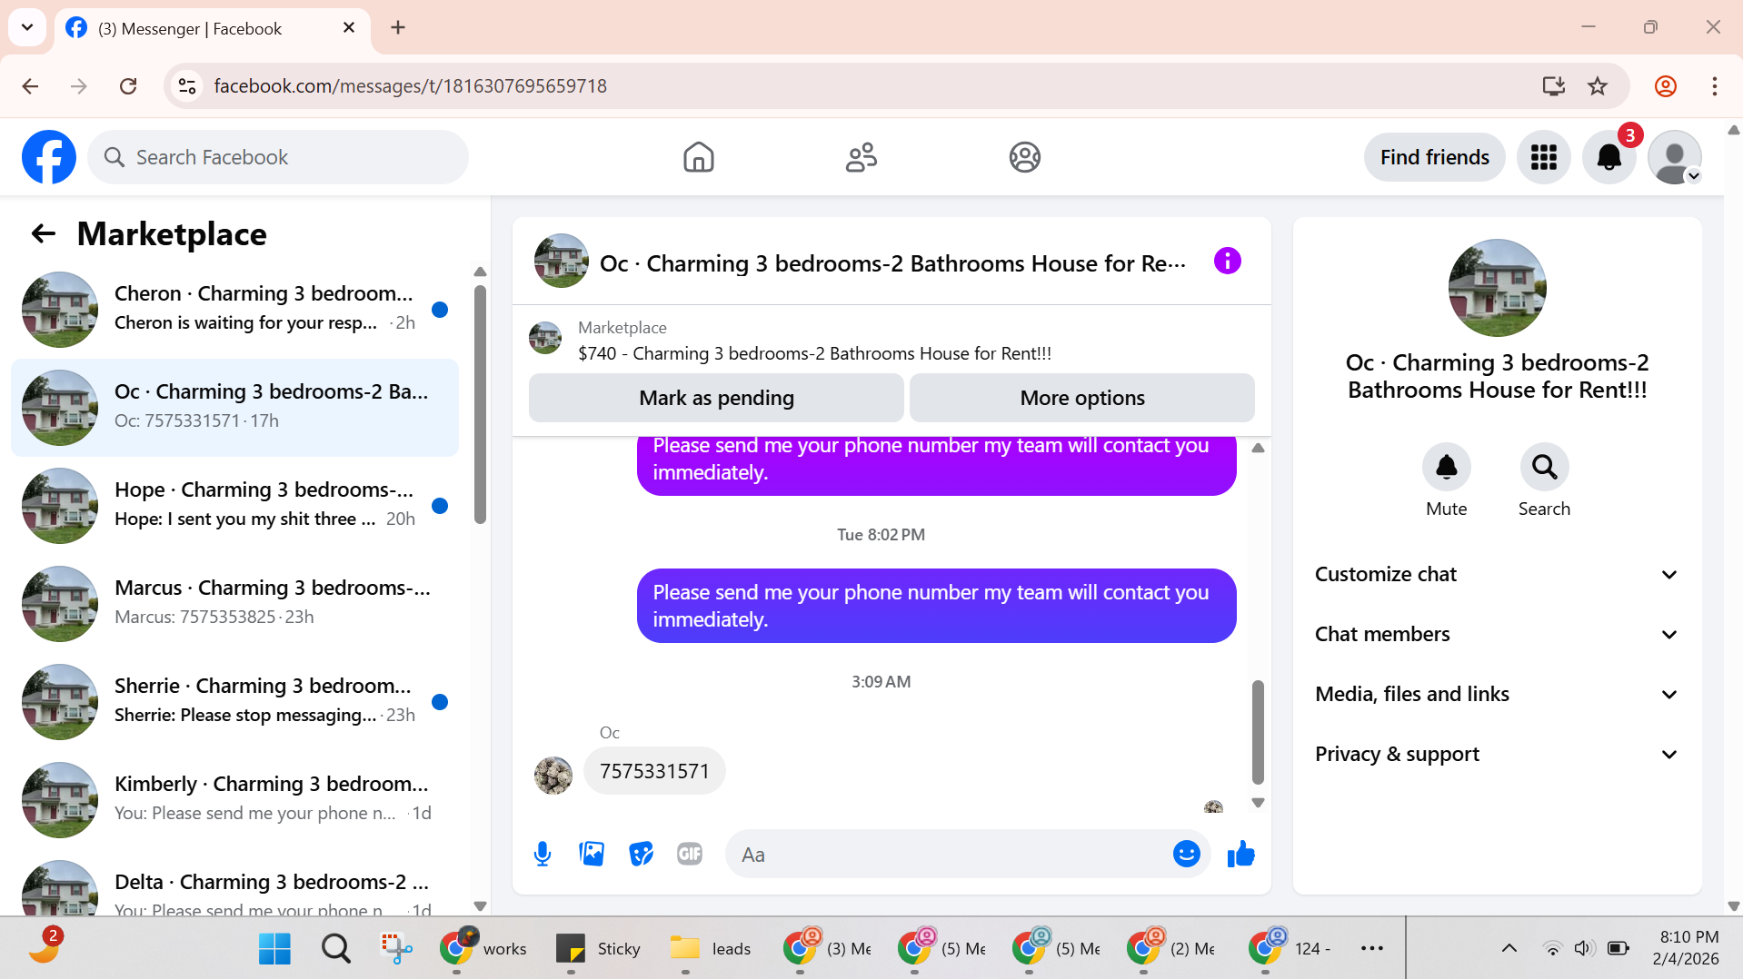Open the Groups icon in top navigation

[1024, 157]
